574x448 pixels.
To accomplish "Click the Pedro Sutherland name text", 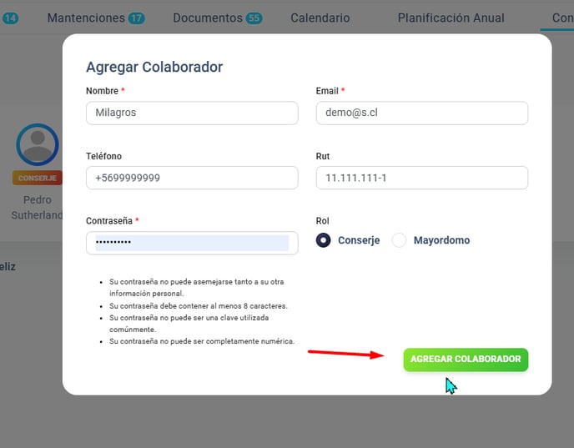I will pos(37,207).
